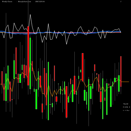Click the "734.89" price value
The image size is (131, 131).
click(x=125, y=104)
